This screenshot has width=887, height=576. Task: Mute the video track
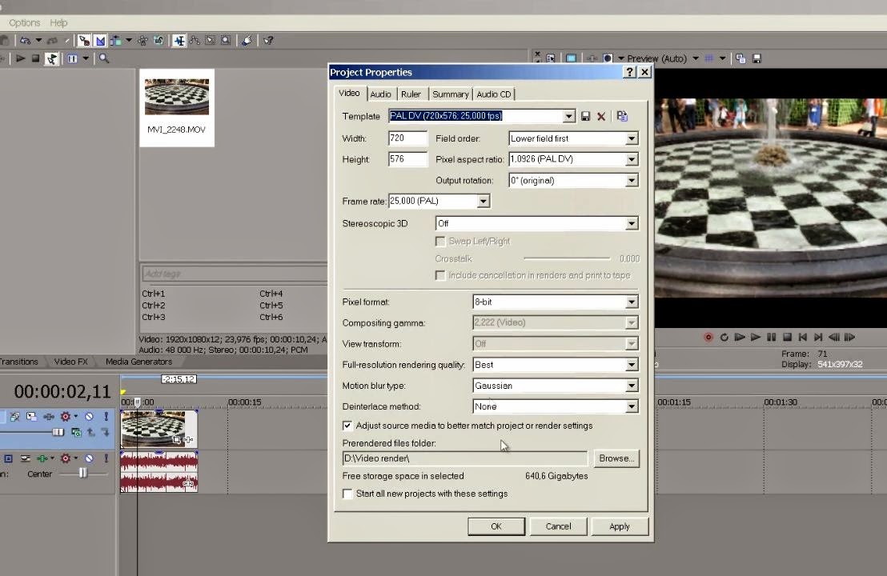89,417
